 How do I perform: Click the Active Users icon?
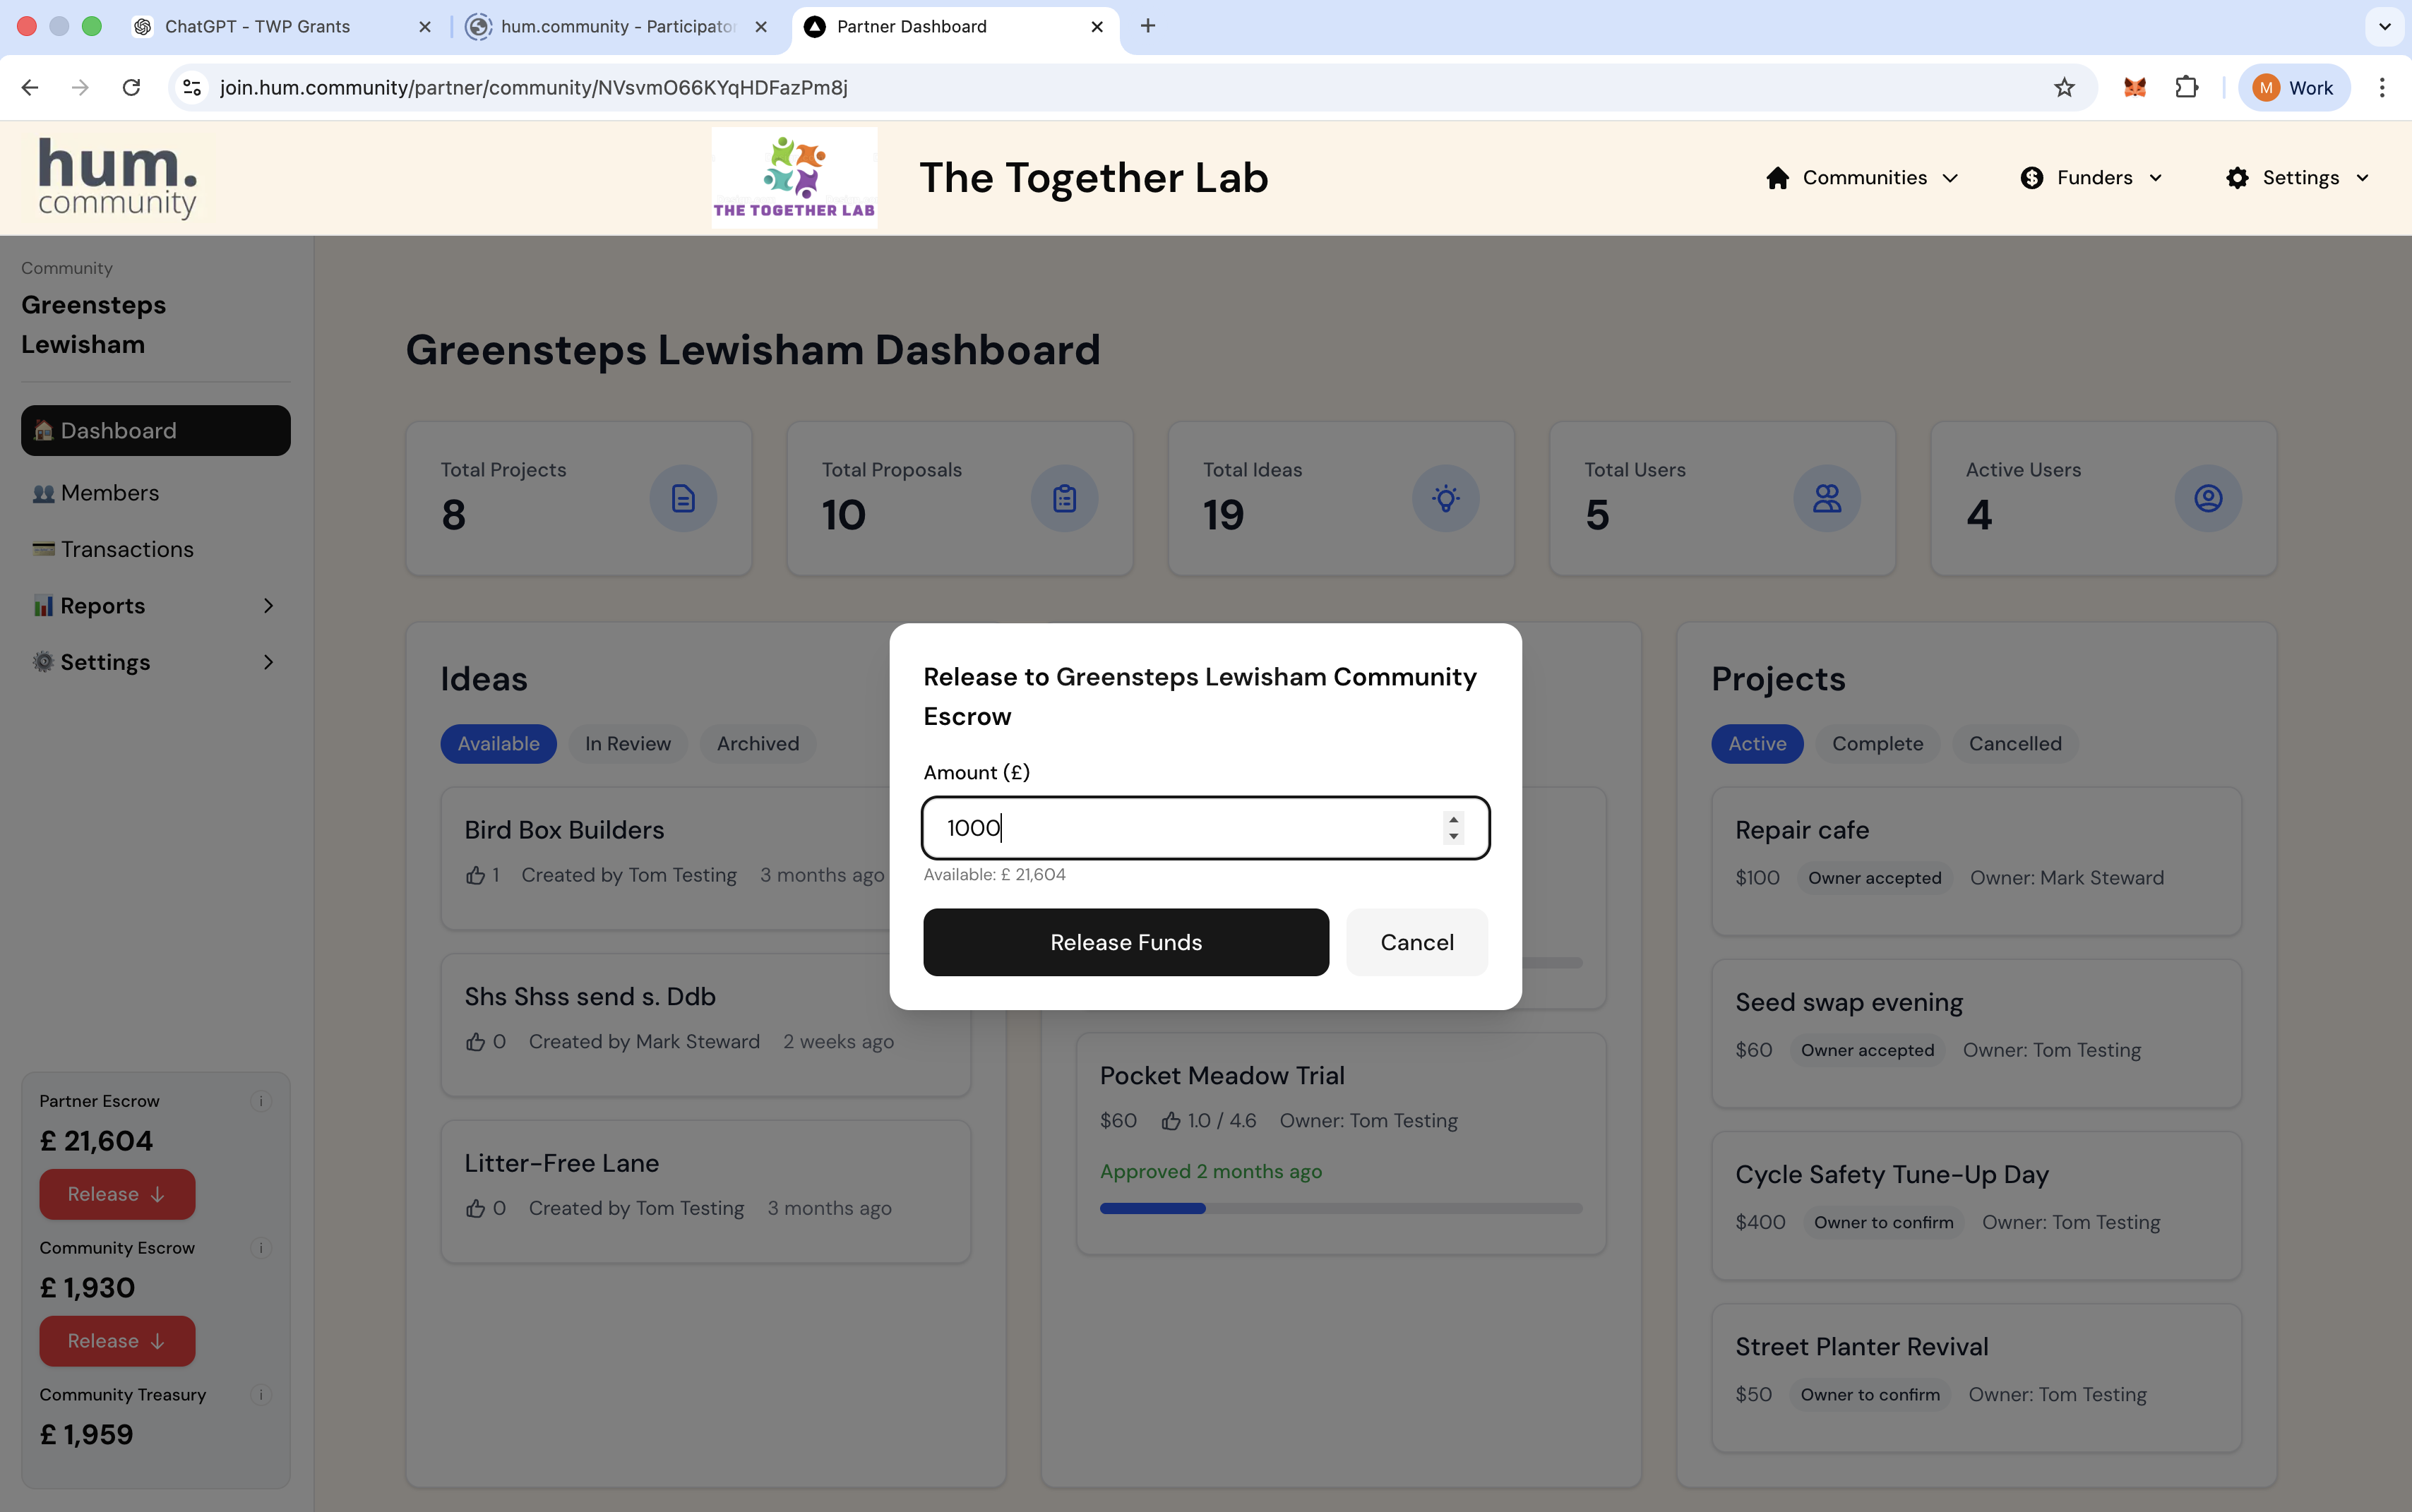click(x=2208, y=497)
